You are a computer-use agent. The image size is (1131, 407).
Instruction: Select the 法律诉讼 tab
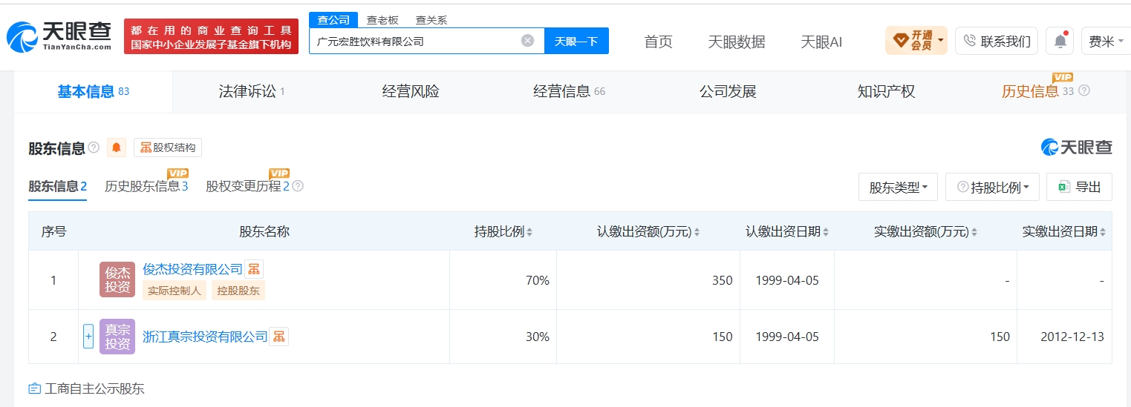pos(252,91)
